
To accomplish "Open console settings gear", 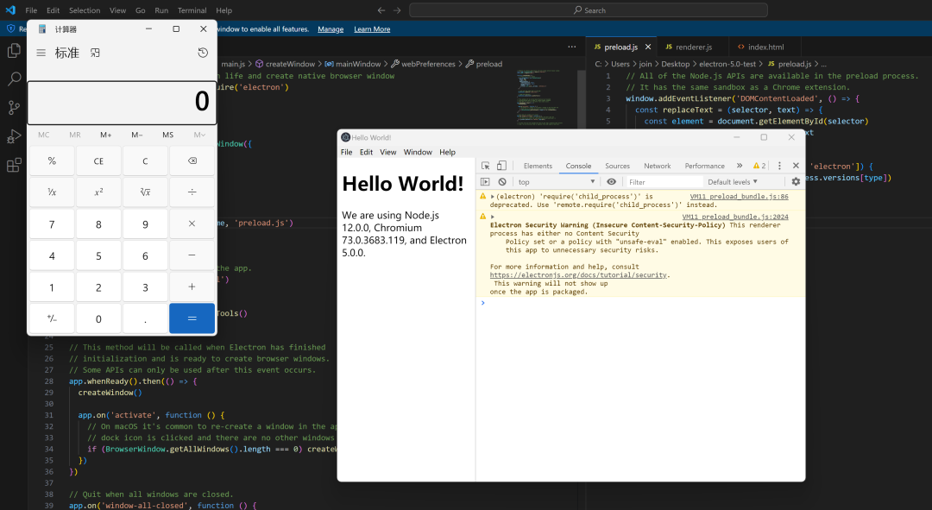I will click(796, 182).
